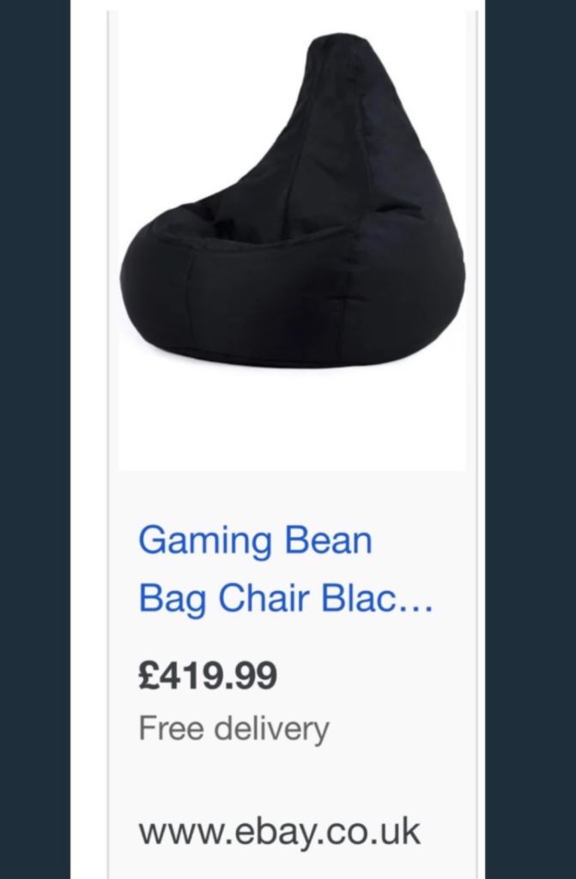The image size is (576, 879).
Task: Click the word "Bag" in the title
Action: (173, 599)
